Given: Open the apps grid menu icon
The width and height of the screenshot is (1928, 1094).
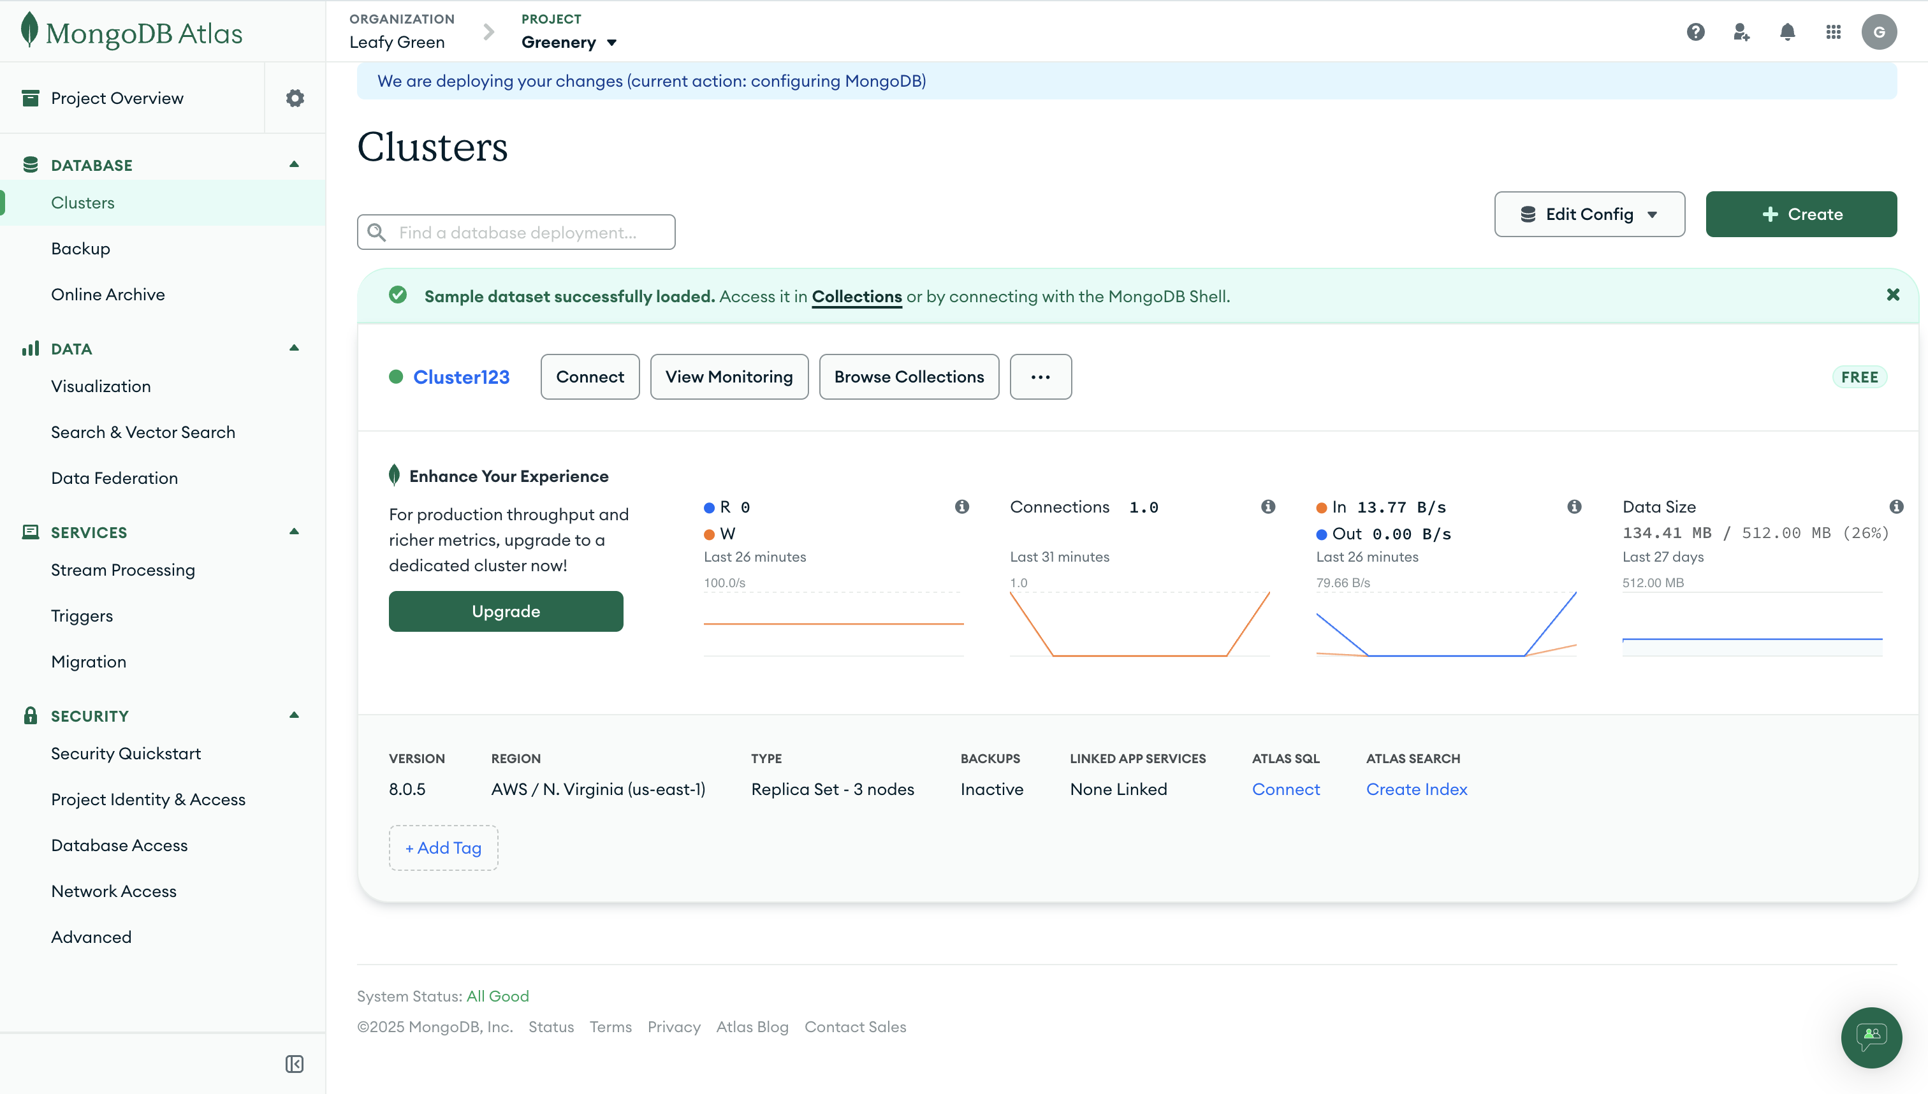Looking at the screenshot, I should coord(1834,32).
